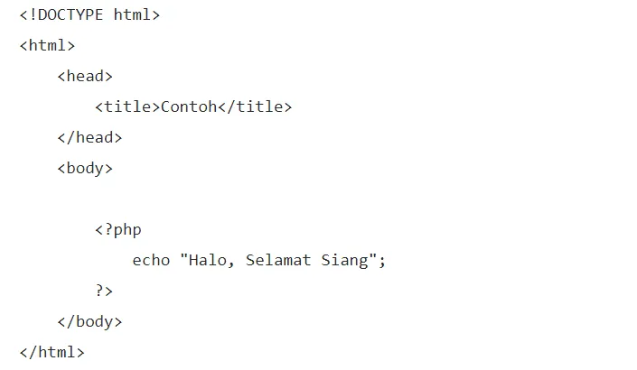Click the DOCTYPE keyword on the first line
637x370 pixels.
[x=70, y=15]
